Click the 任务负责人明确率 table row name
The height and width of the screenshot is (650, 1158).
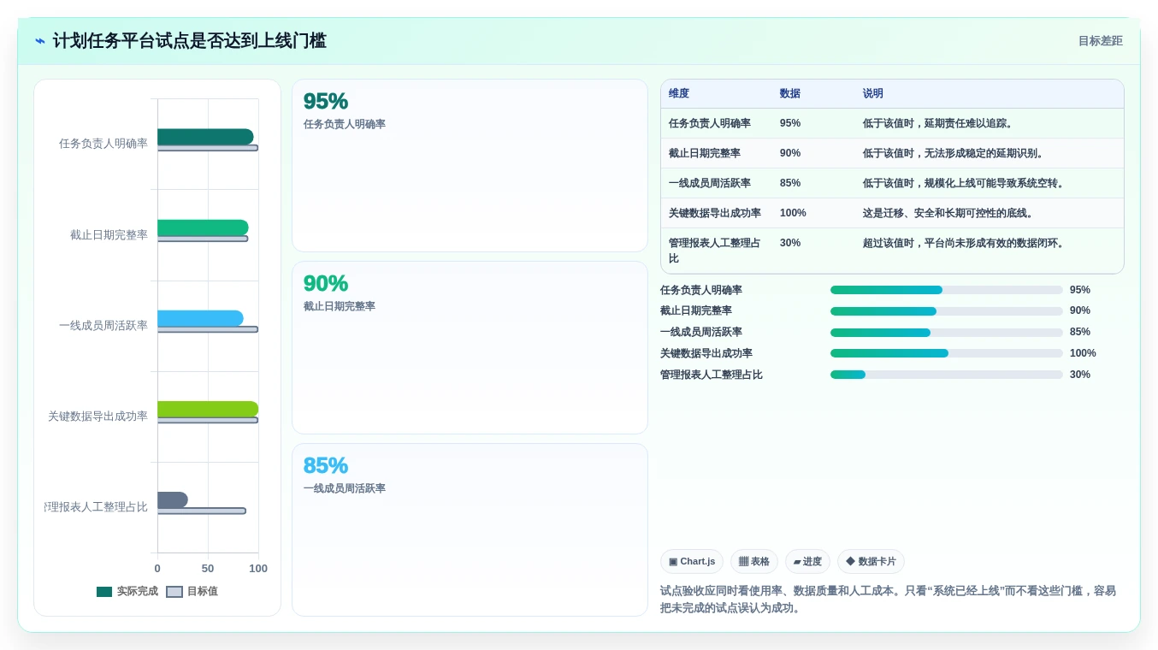(710, 124)
